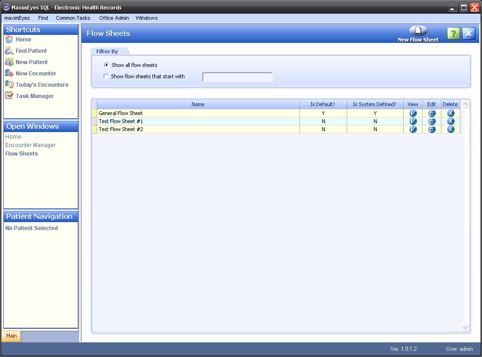Click the Ver. 1.0.1.2 status text
The image size is (482, 357).
tap(403, 349)
